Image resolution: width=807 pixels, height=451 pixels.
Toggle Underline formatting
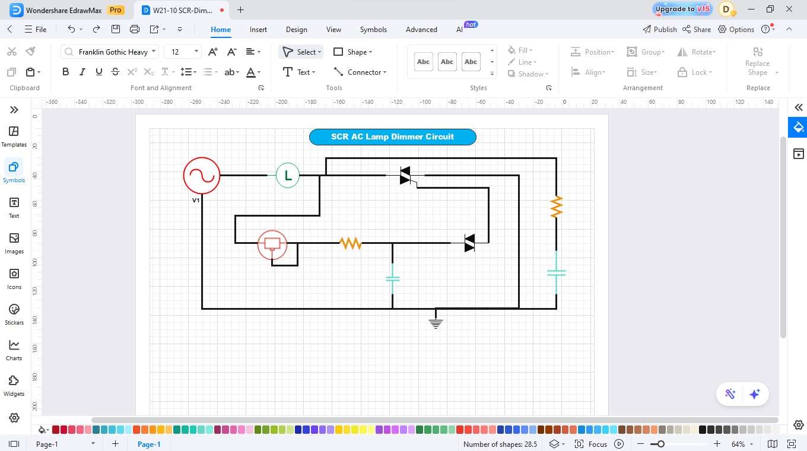(x=99, y=72)
